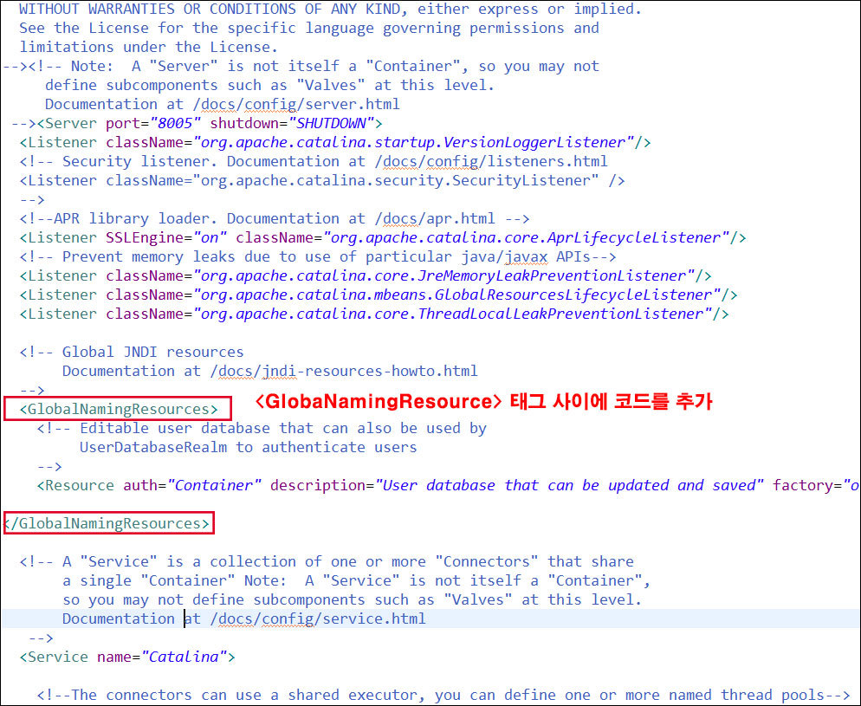Click the "Global JNDI resources" comment line
This screenshot has height=706, width=861.
pyautogui.click(x=132, y=352)
